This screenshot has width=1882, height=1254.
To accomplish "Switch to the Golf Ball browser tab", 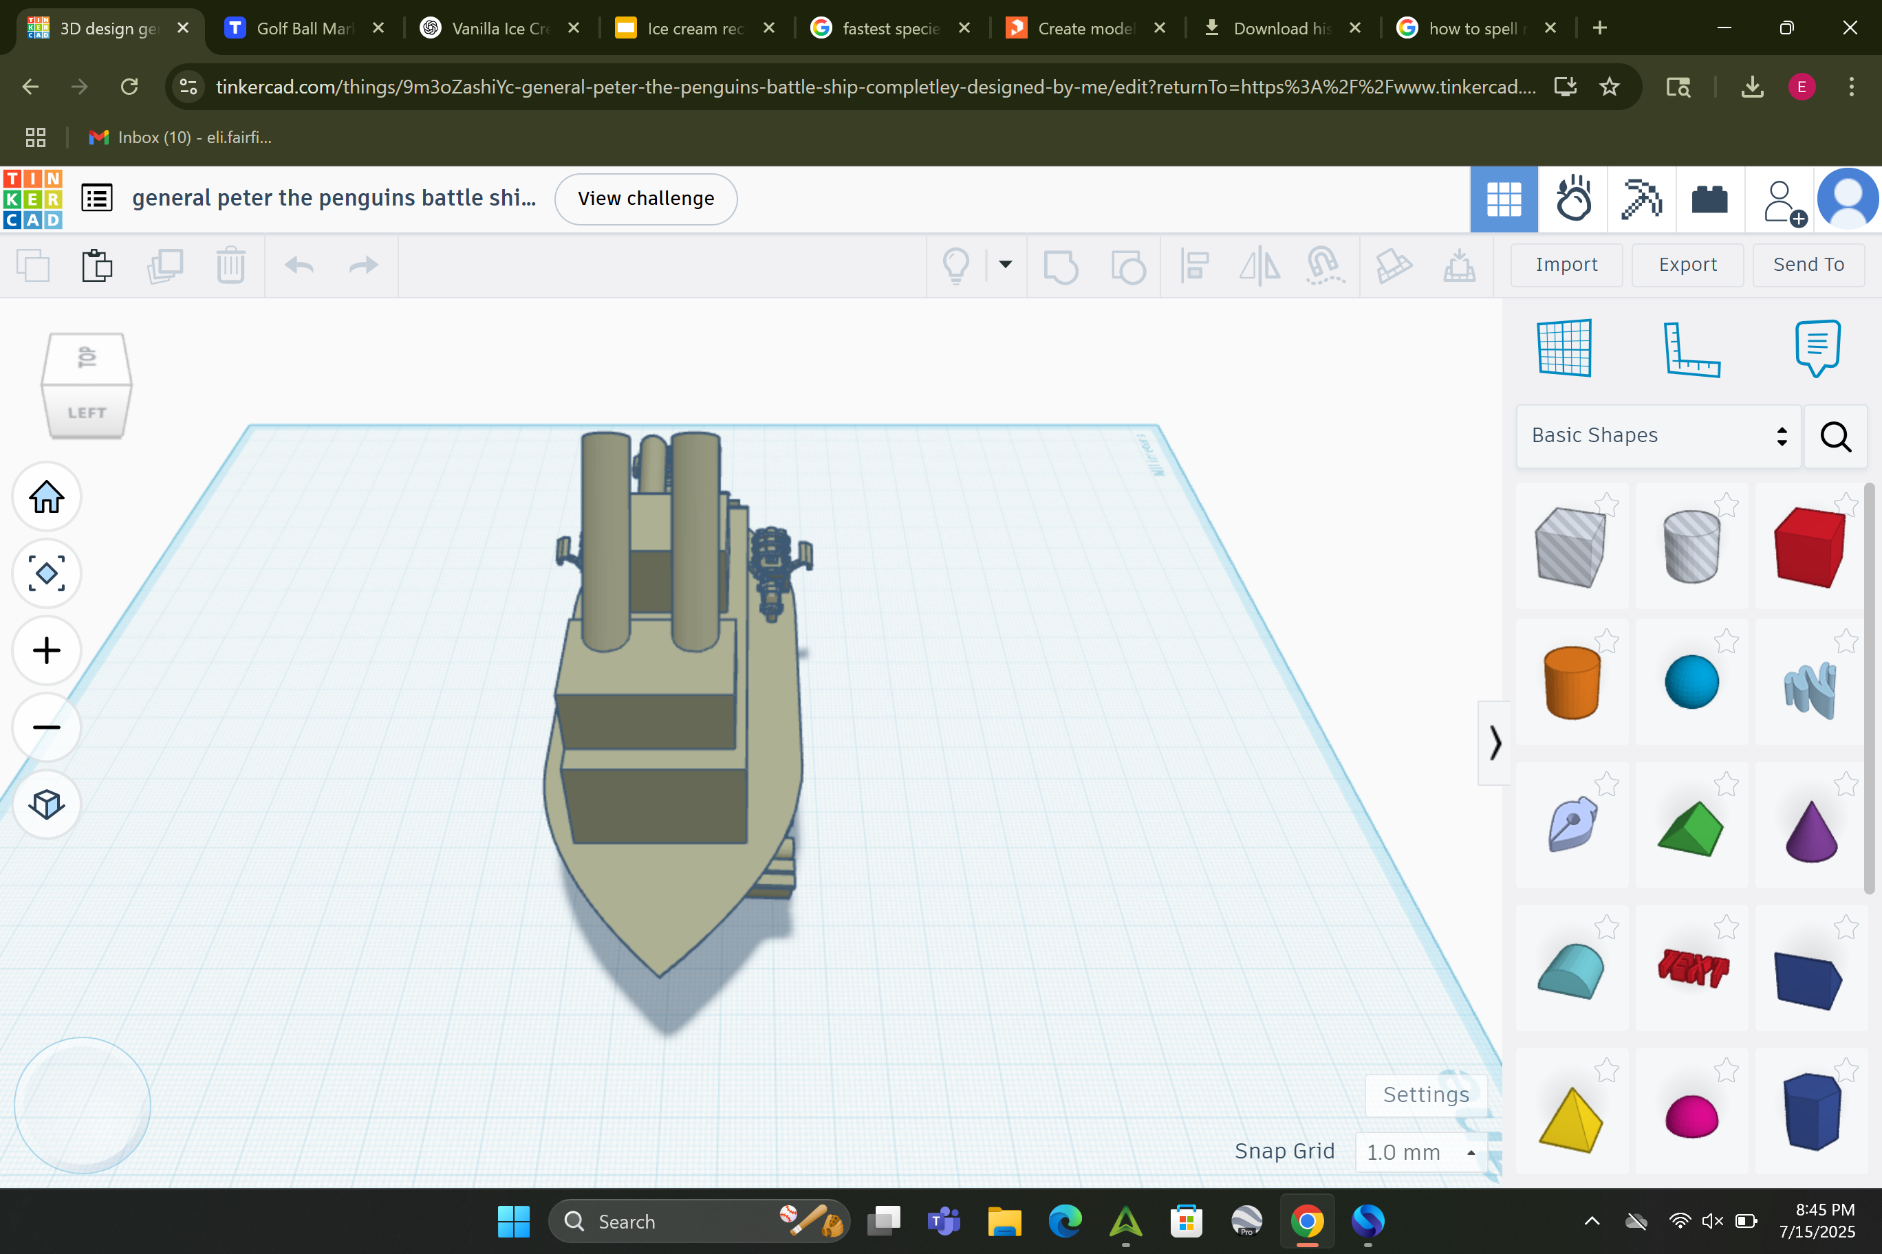I will 304,28.
